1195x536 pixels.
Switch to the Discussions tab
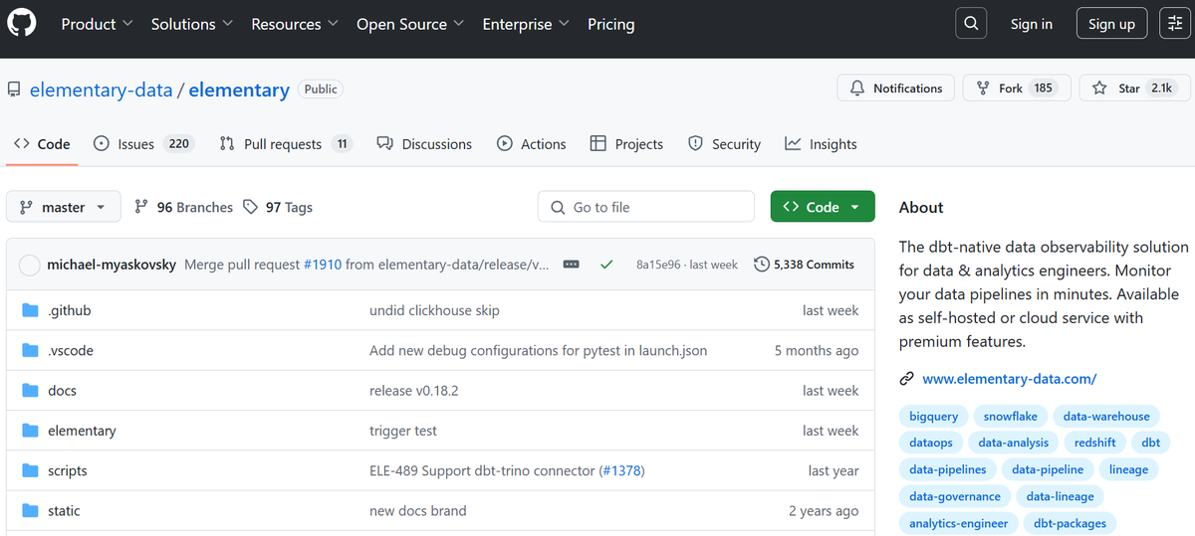424,144
